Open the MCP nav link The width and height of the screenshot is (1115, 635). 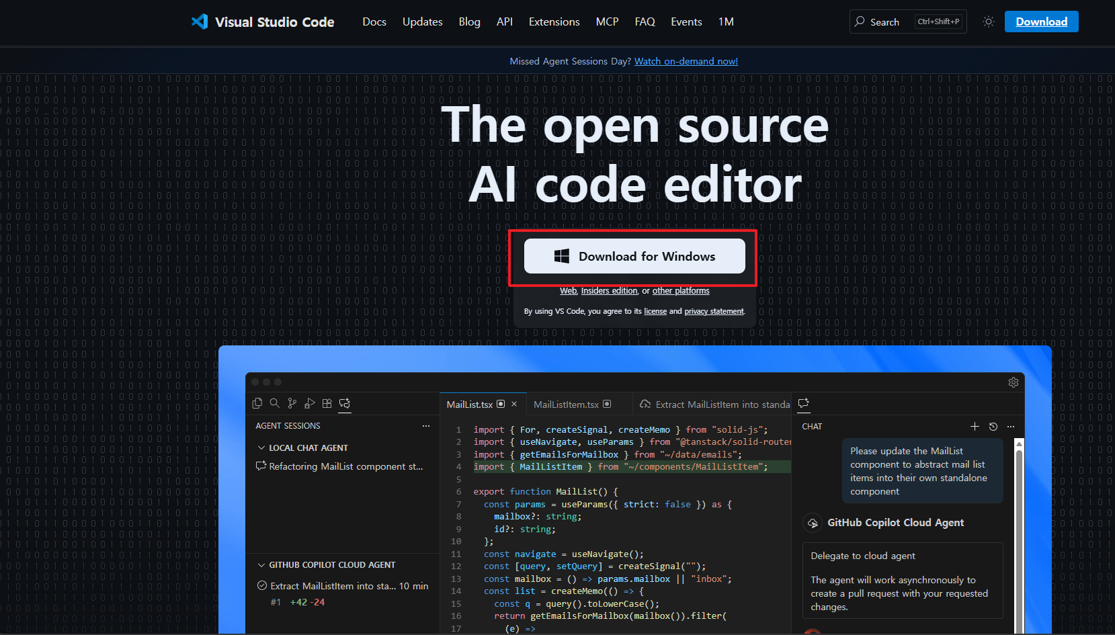pyautogui.click(x=607, y=22)
